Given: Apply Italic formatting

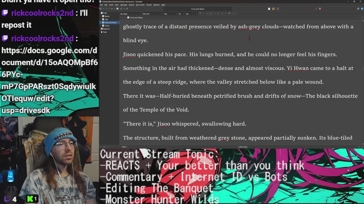Looking at the screenshot, I should click(x=204, y=13).
